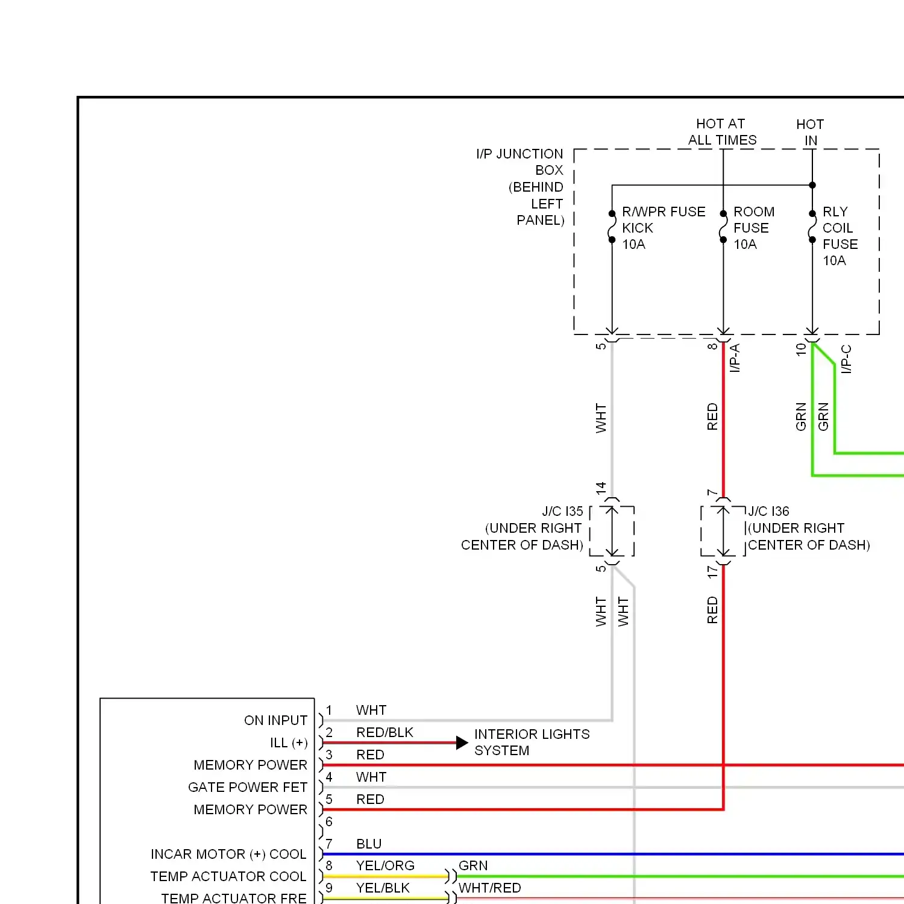Click the I/P JUNCTION BOX label
The width and height of the screenshot is (904, 904).
[520, 187]
